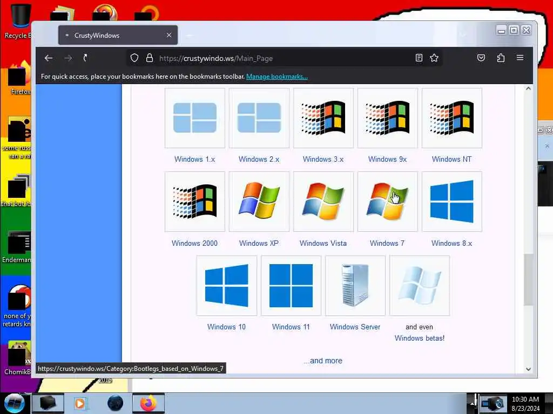Open the Windows 1.x logo thumbnail

pyautogui.click(x=194, y=118)
